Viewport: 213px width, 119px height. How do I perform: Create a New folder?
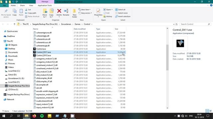pyautogui.click(x=75, y=13)
